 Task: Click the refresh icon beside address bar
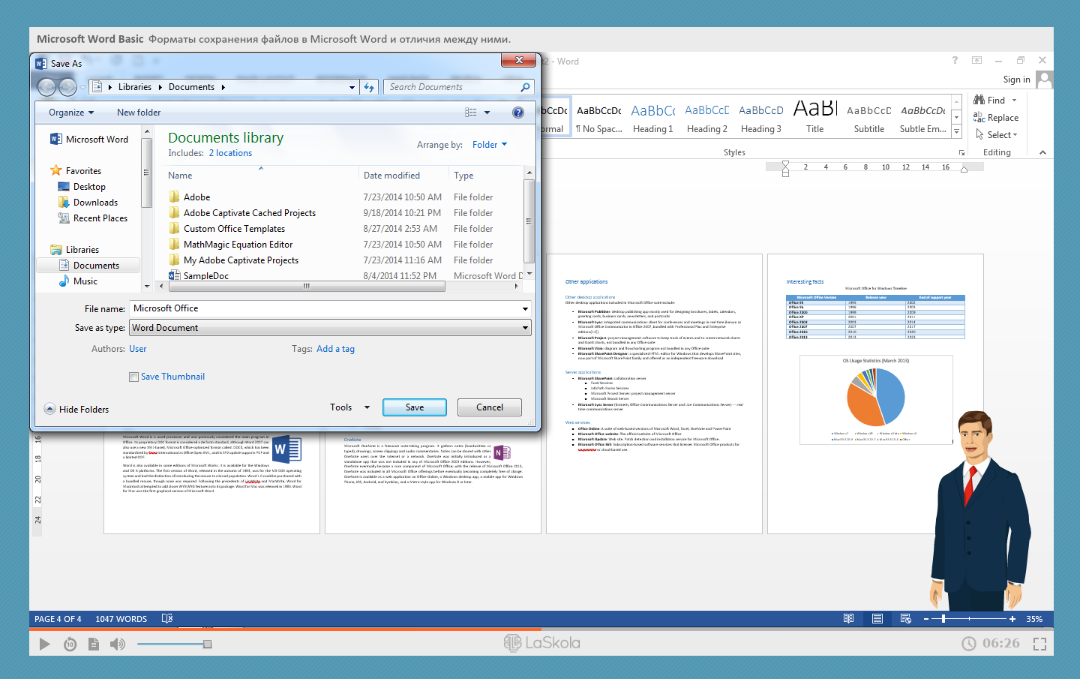coord(369,87)
